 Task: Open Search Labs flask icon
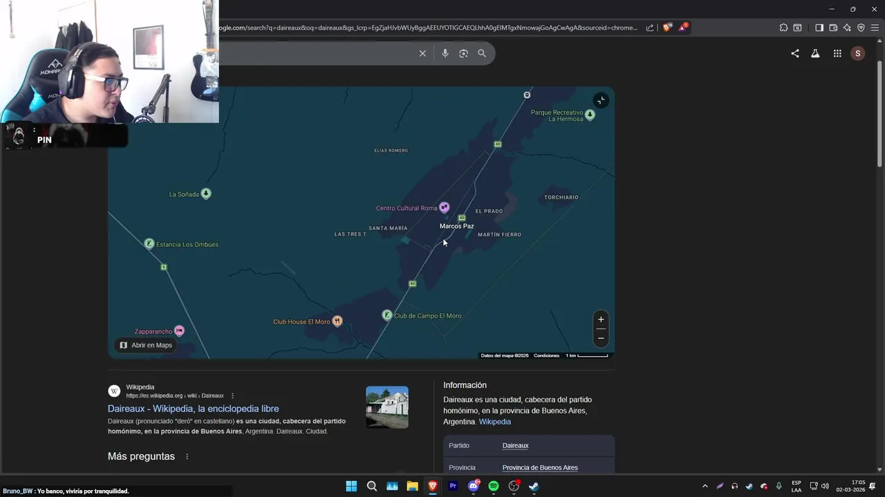click(x=815, y=53)
